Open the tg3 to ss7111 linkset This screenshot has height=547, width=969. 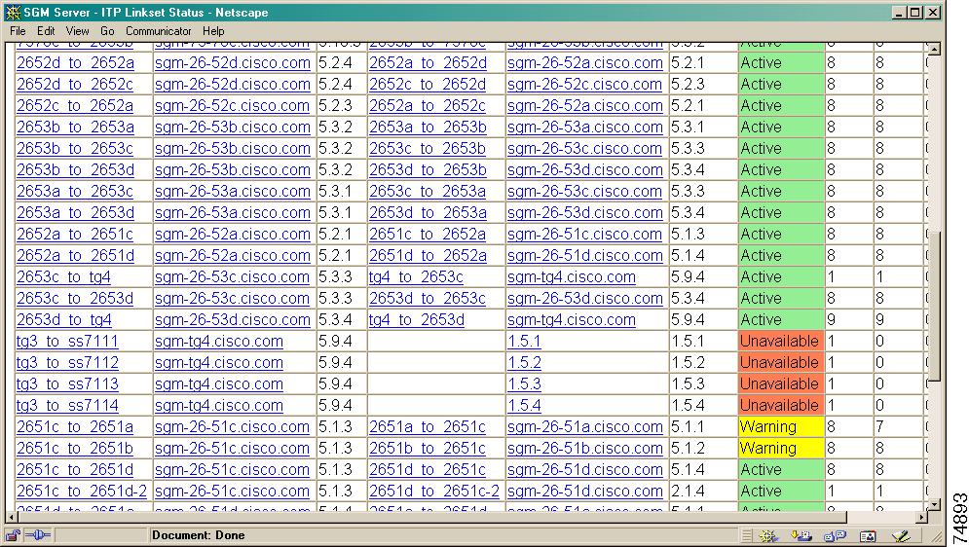click(67, 342)
